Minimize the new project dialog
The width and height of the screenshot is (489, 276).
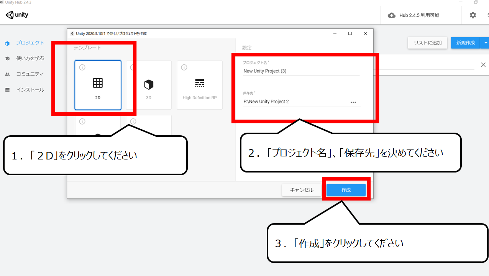pos(334,33)
